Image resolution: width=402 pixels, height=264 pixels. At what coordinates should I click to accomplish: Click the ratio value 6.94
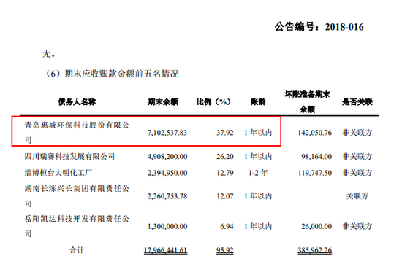click(227, 226)
